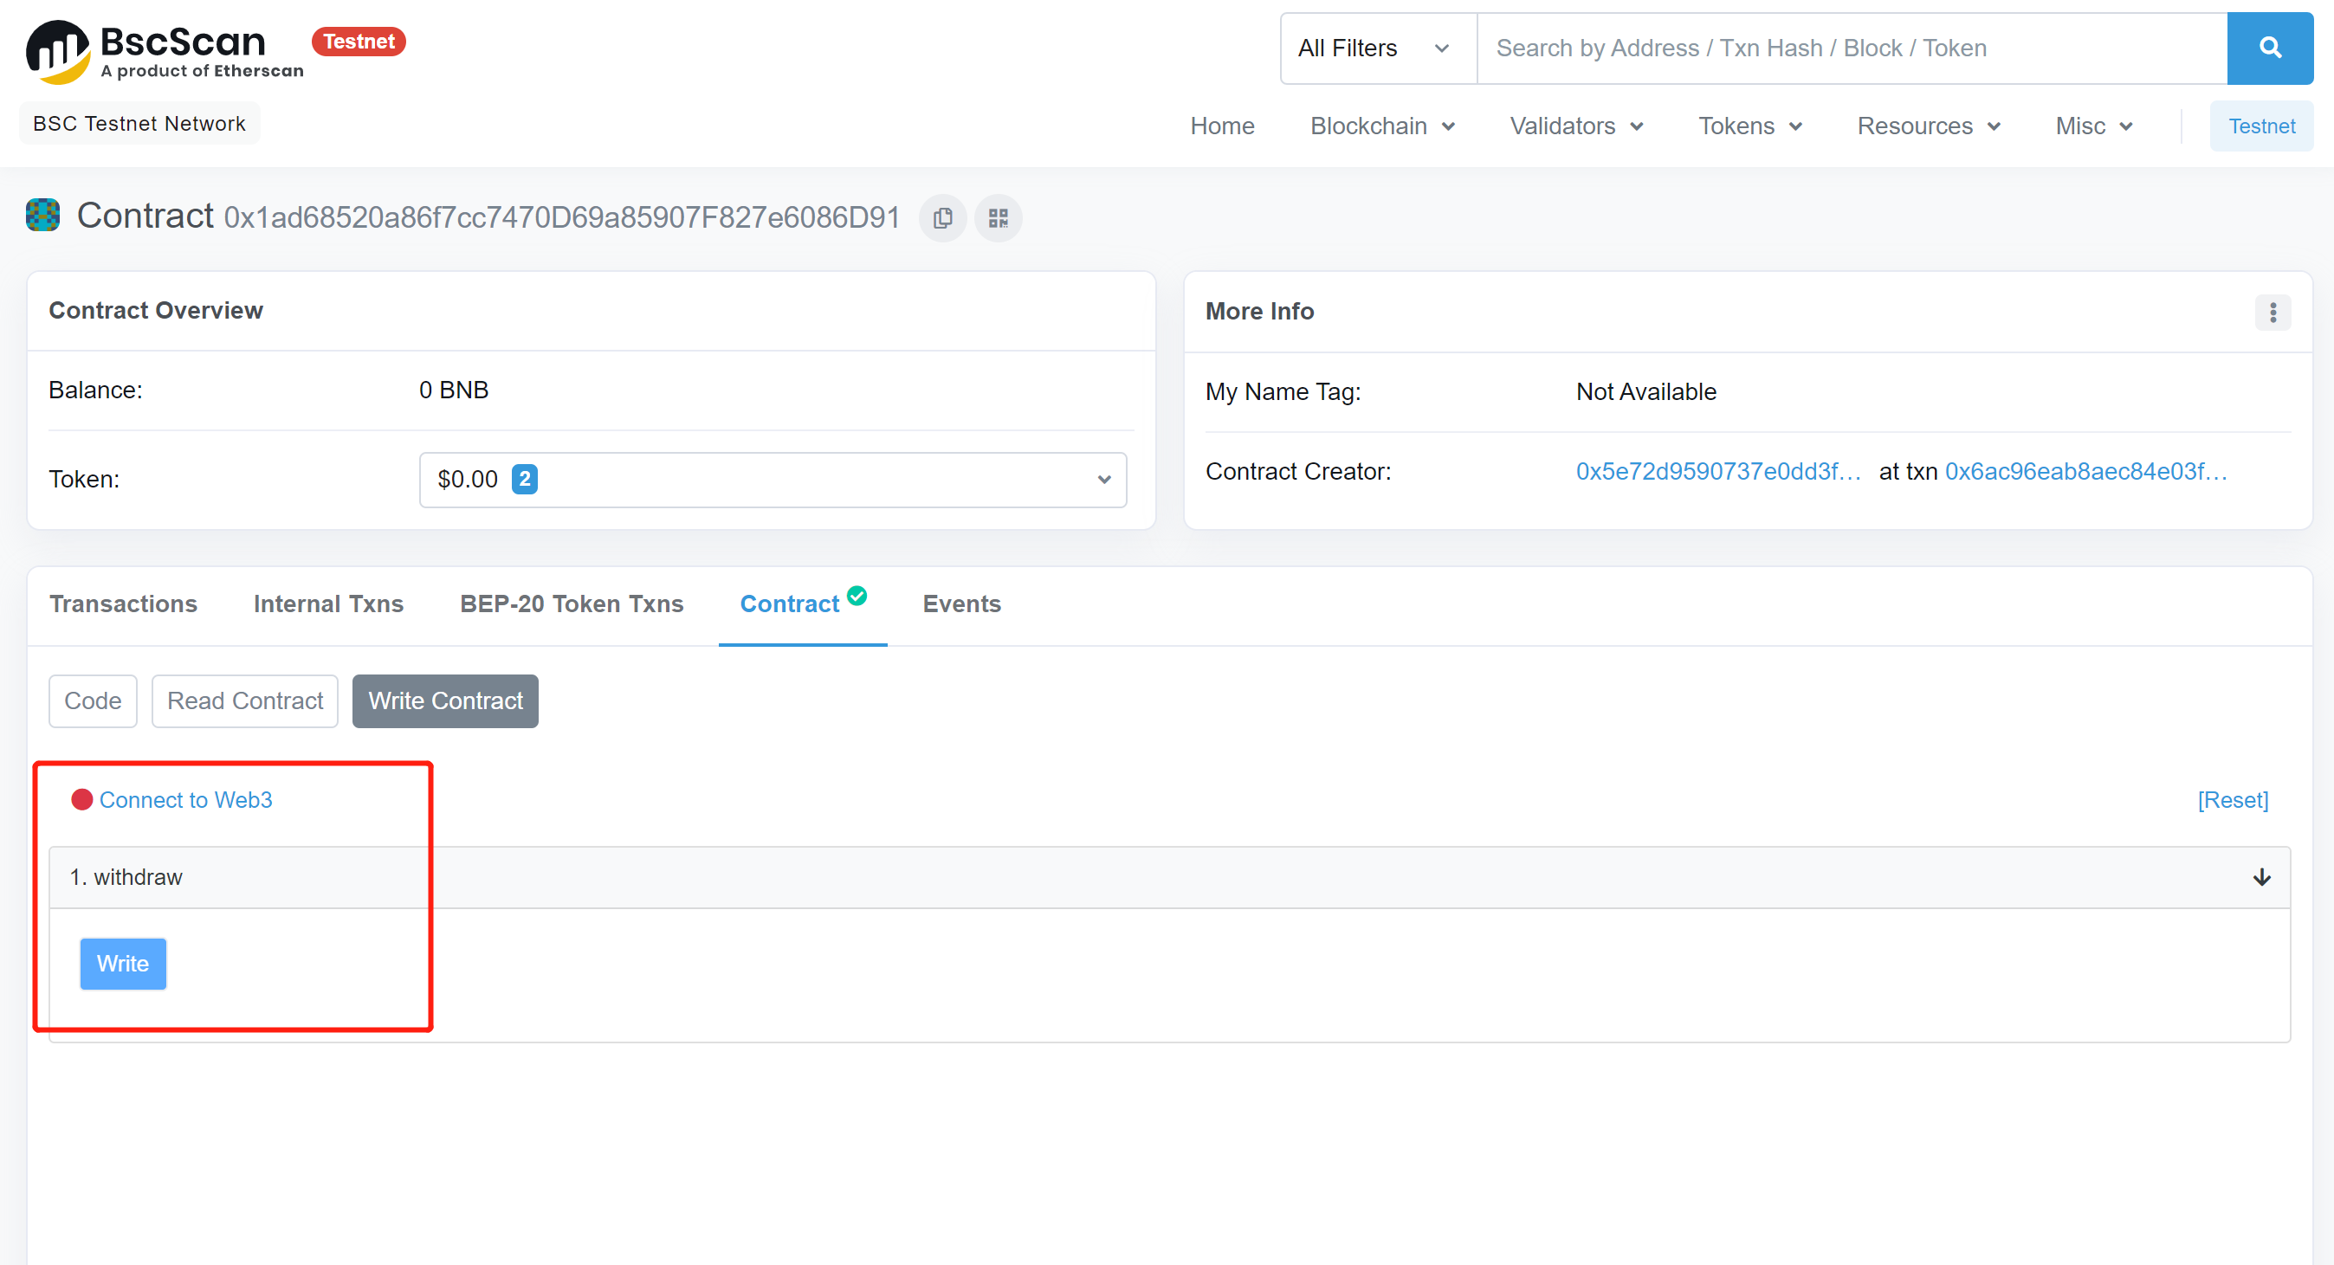The height and width of the screenshot is (1265, 2334).
Task: Click the BscScan logo
Action: [164, 52]
